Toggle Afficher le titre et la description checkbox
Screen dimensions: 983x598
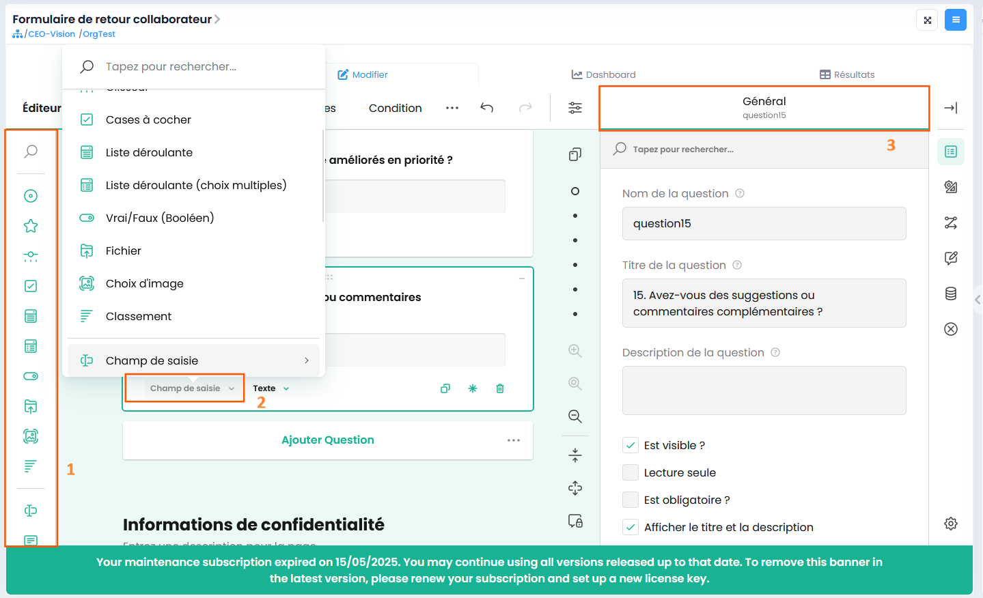pos(631,527)
